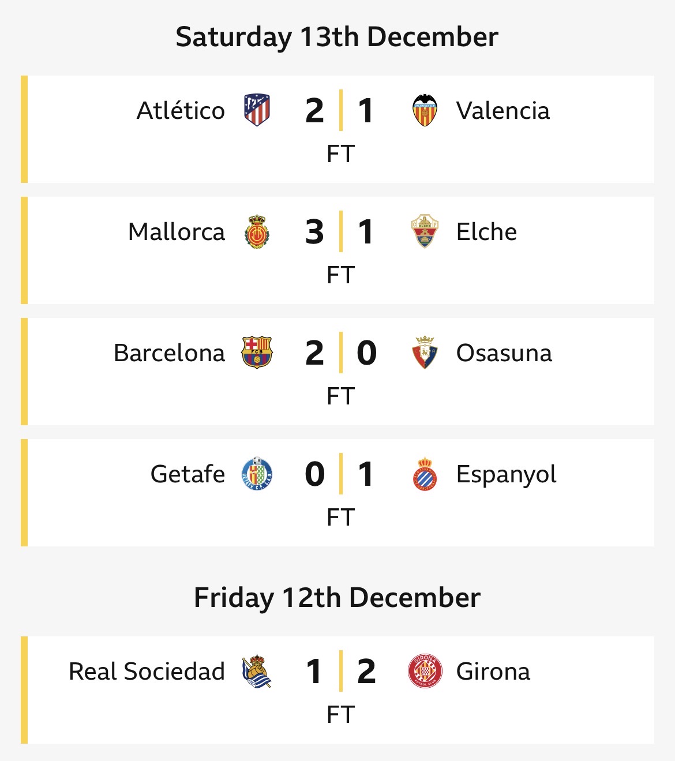Click the Friday 12th December heading
The image size is (675, 761).
(x=337, y=598)
